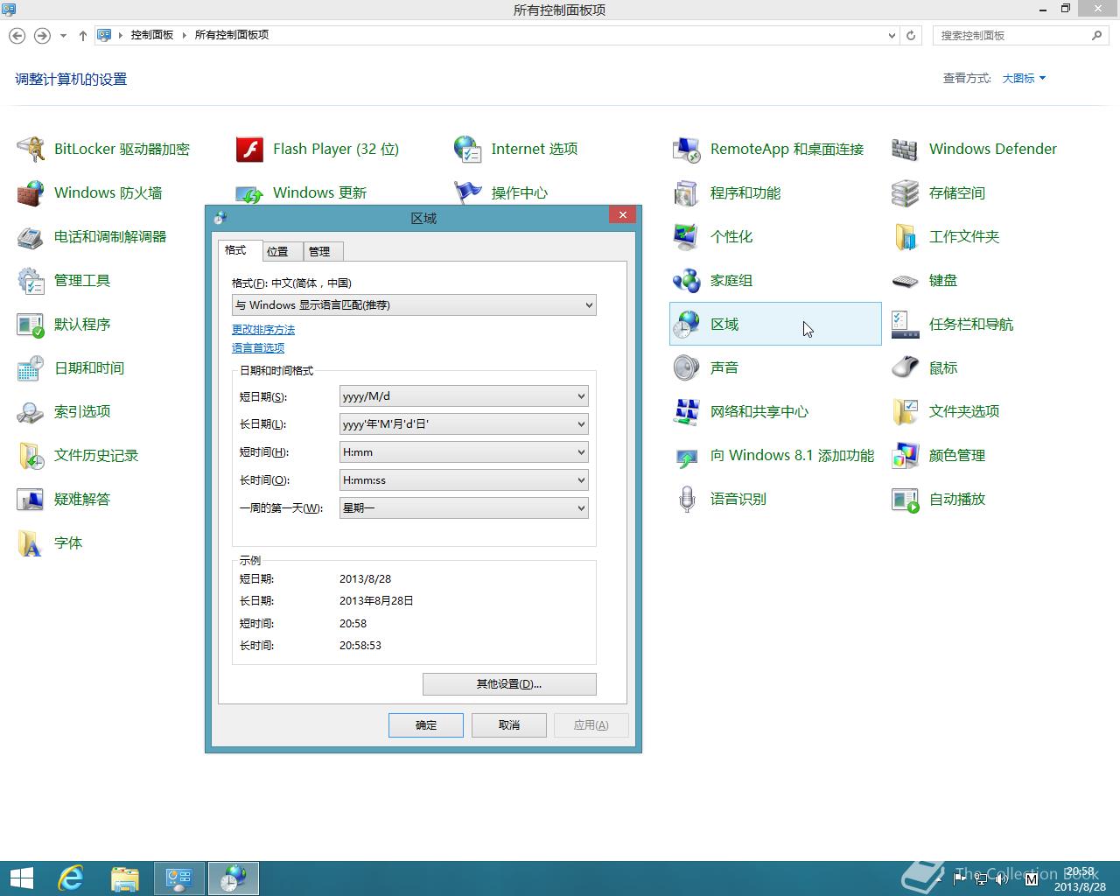Viewport: 1120px width, 896px height.
Task: Open 索引选项 magnifier icon
Action: point(31,412)
